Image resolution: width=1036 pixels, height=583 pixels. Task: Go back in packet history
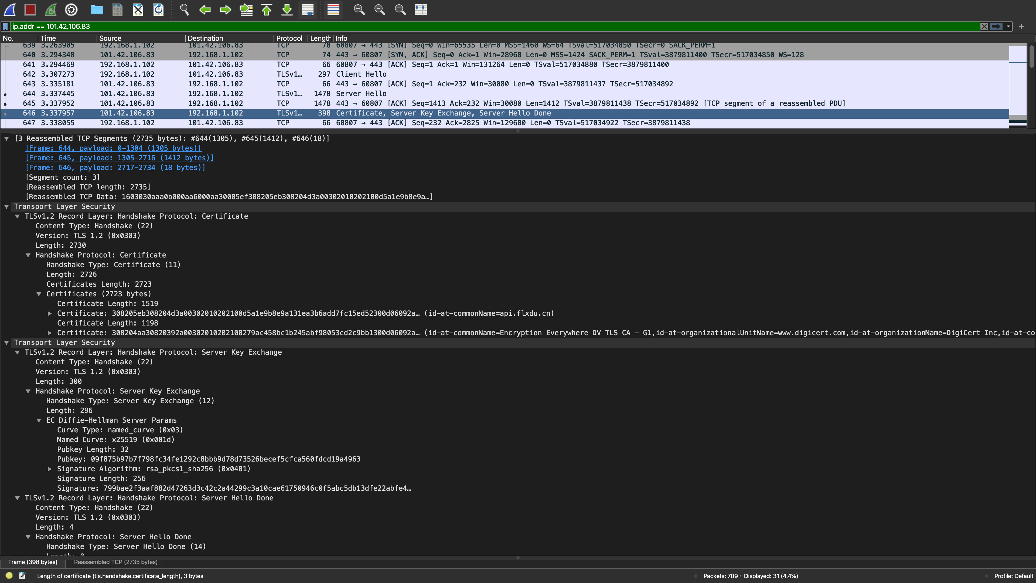205,10
